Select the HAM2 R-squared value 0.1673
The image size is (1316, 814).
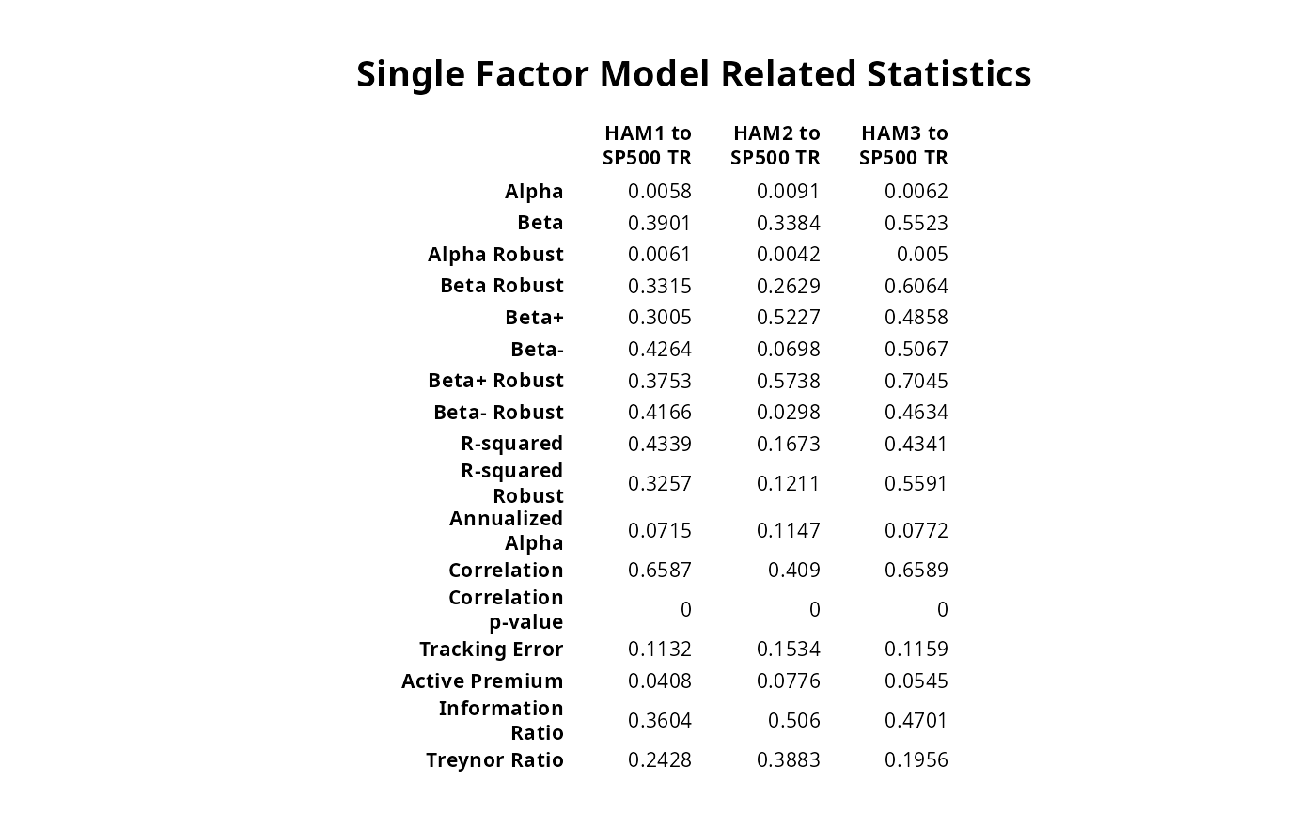pos(789,444)
